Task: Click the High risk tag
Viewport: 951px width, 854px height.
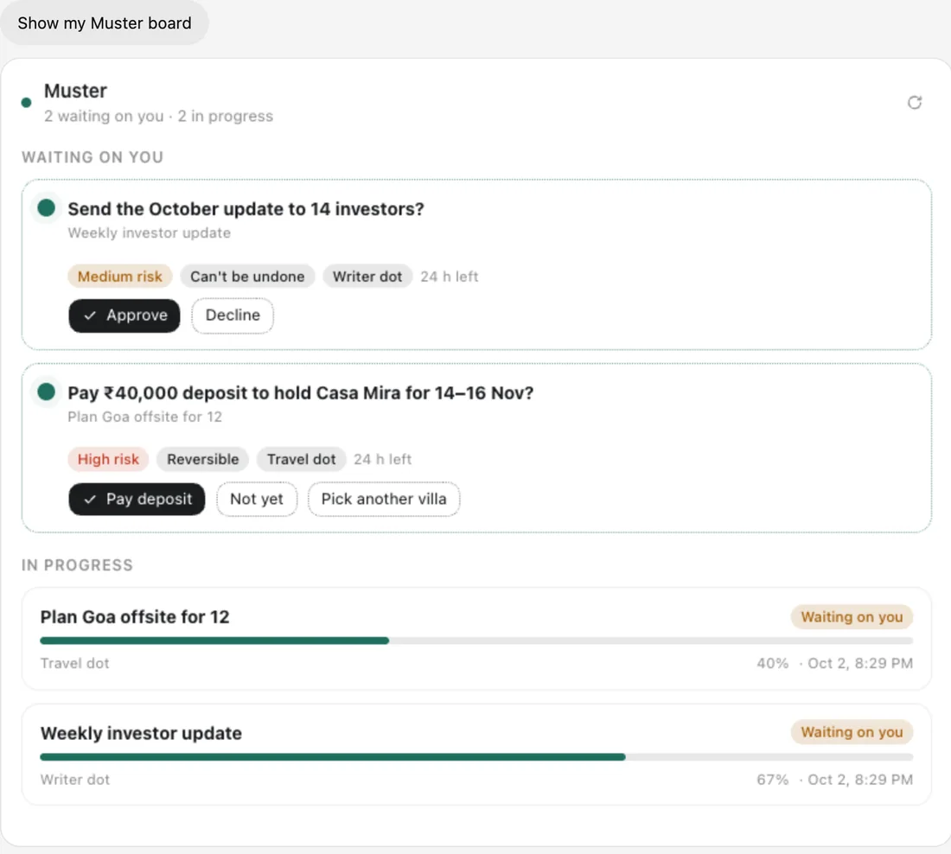Action: (x=108, y=459)
